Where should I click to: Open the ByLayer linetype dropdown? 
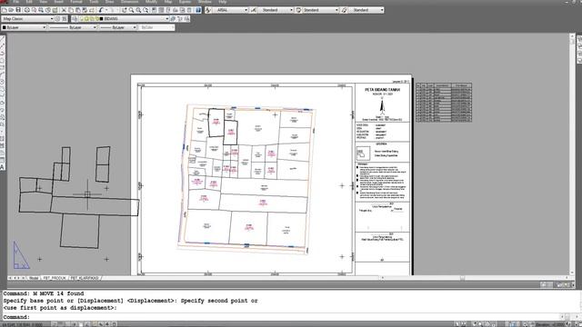point(73,27)
